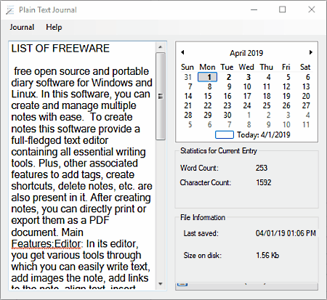This screenshot has height=300, width=327.
Task: Click size on disk value 1.56 Kb
Action: click(267, 255)
